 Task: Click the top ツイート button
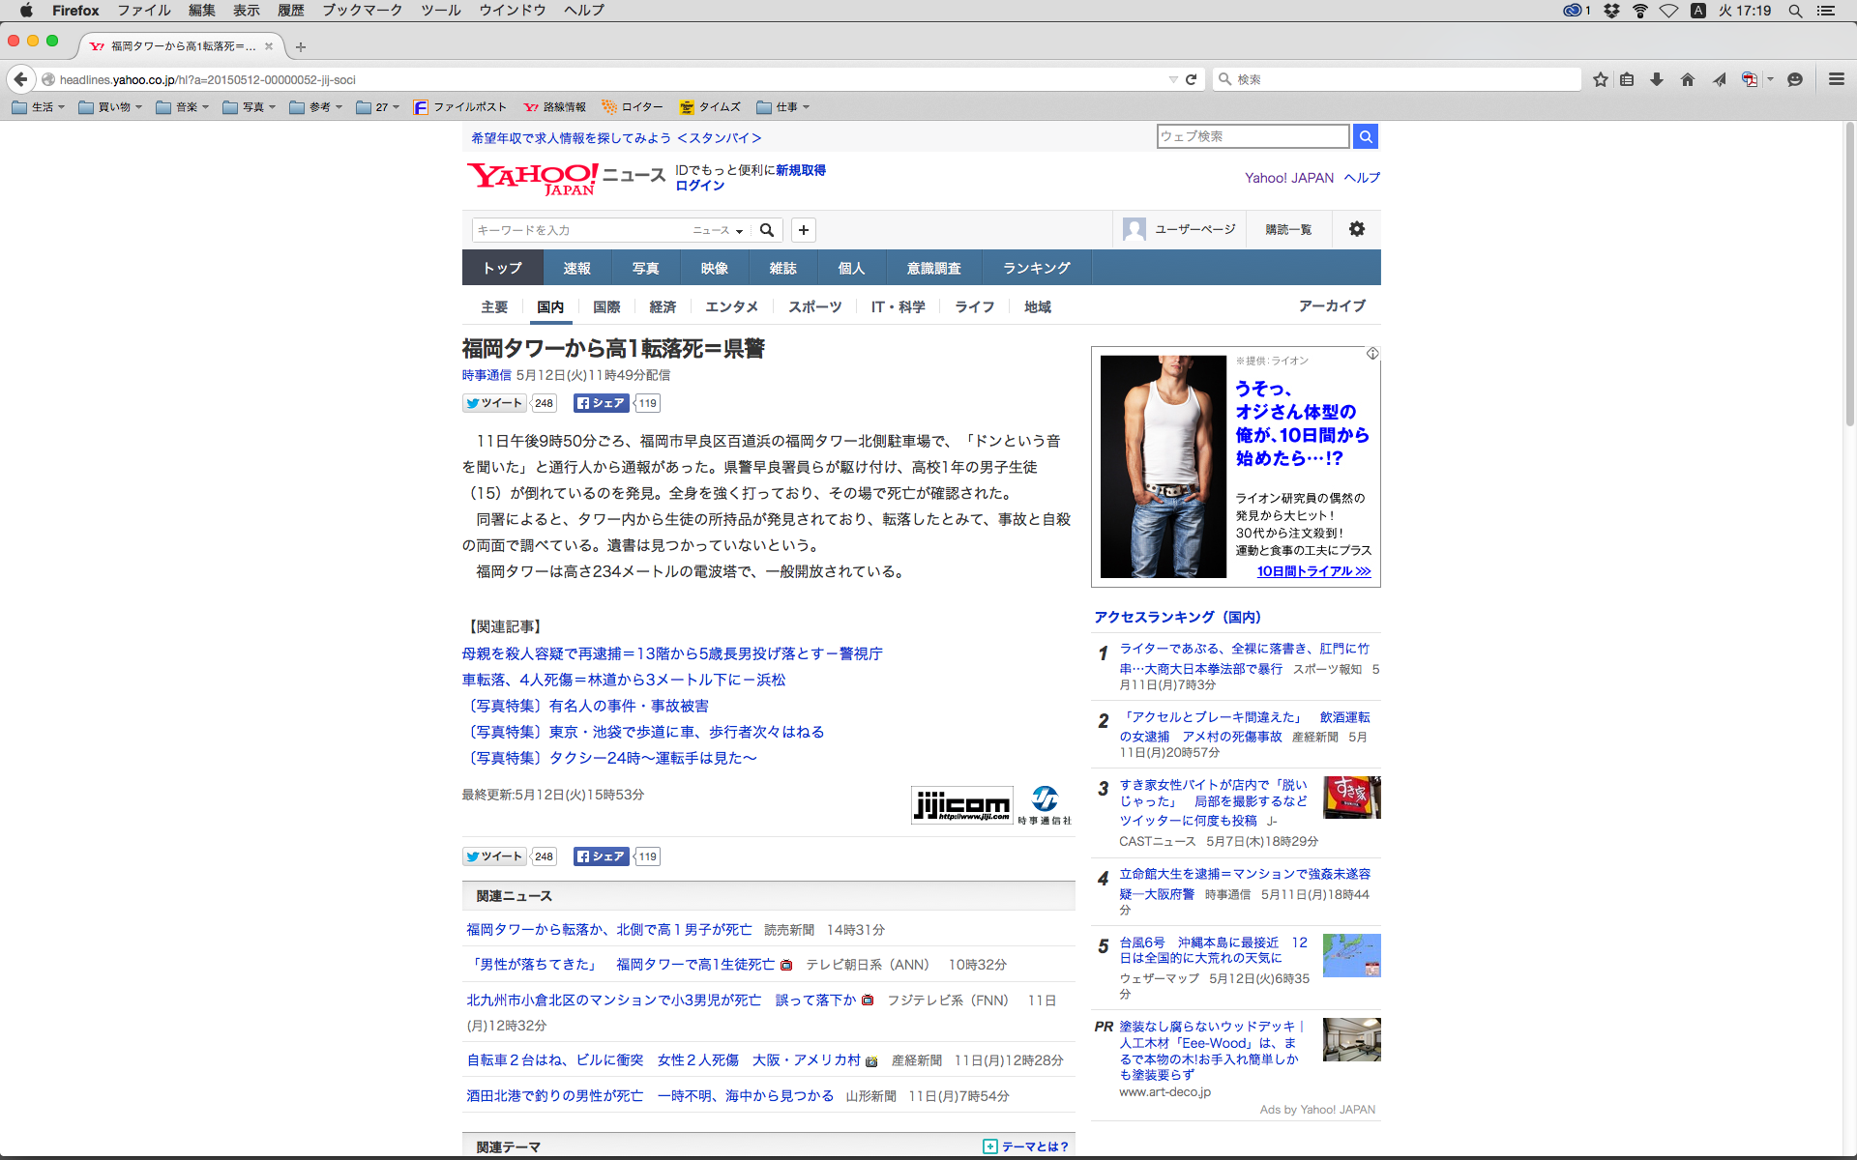(x=494, y=403)
